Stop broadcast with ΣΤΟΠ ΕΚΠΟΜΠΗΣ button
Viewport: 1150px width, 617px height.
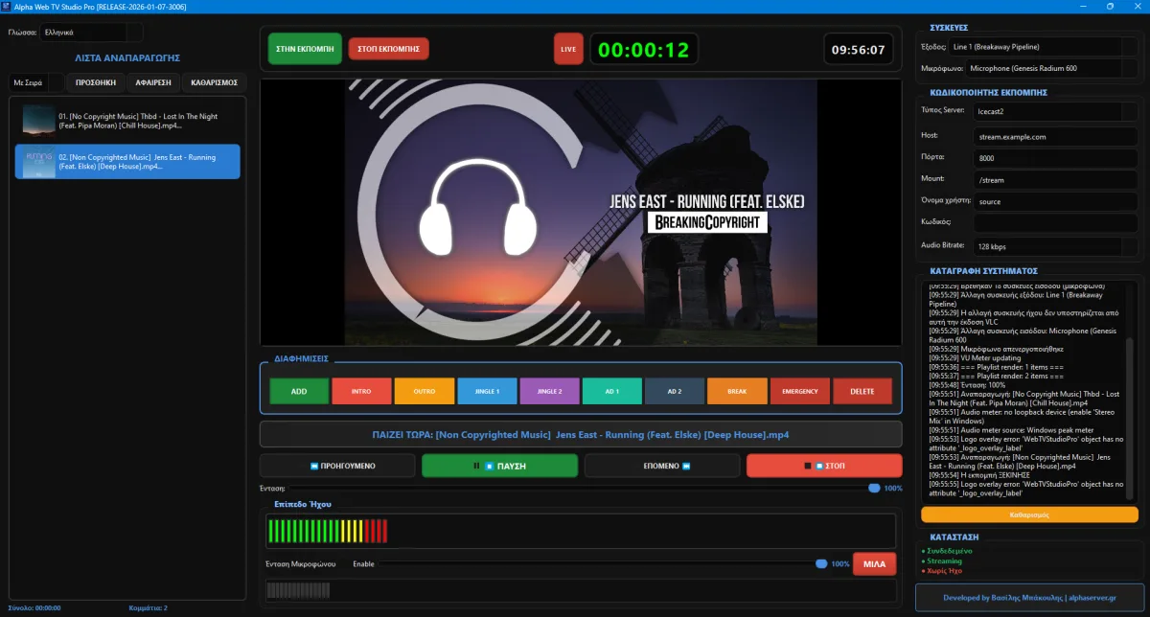[x=389, y=48]
